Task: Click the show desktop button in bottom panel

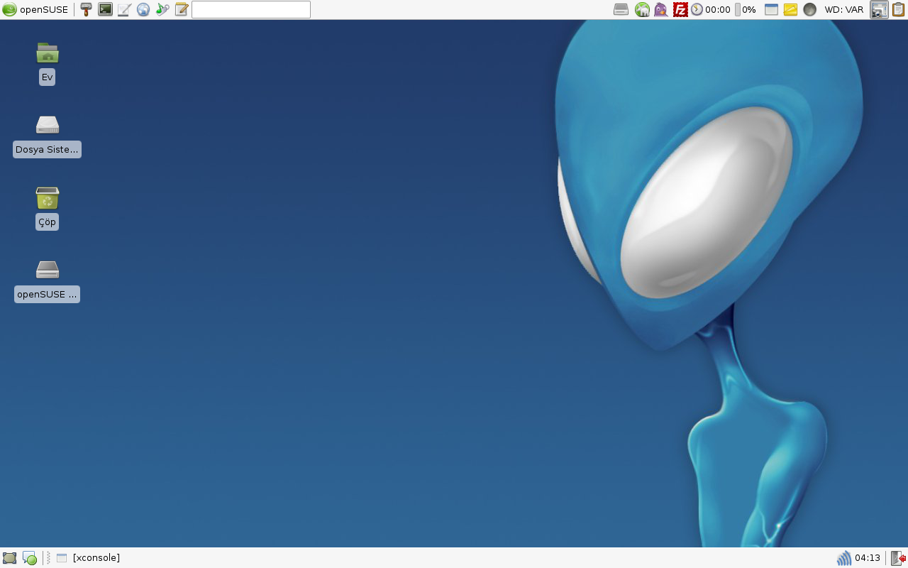Action: (x=9, y=558)
